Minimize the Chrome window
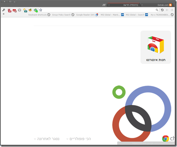 (15, 1)
